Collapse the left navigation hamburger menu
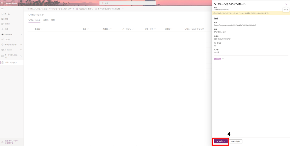This screenshot has width=290, height=146. pos(3,9)
